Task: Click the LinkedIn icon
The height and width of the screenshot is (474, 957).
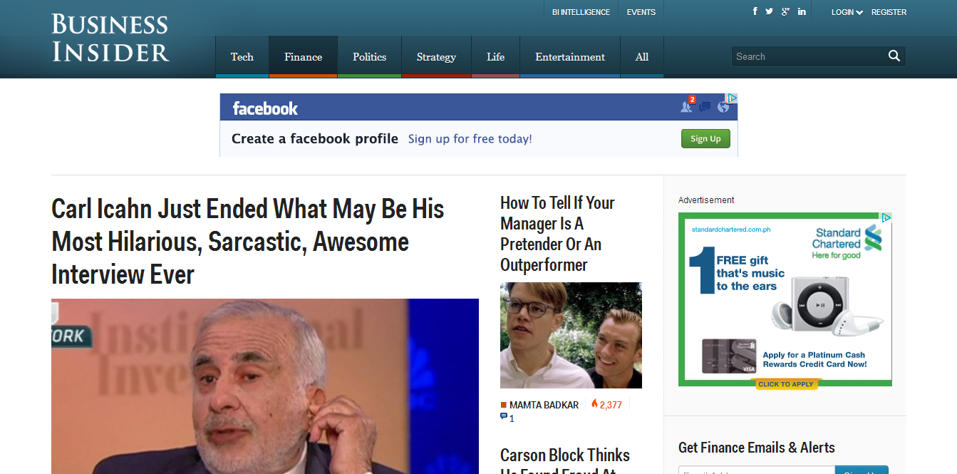Action: [801, 11]
